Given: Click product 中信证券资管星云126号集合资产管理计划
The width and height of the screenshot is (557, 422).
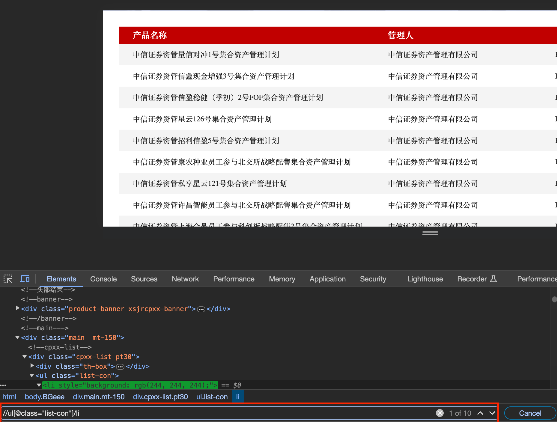Looking at the screenshot, I should [202, 119].
